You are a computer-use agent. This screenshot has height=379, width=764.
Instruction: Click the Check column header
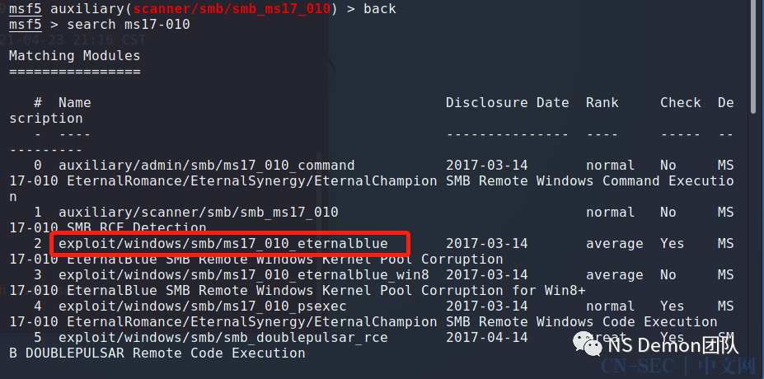point(681,103)
